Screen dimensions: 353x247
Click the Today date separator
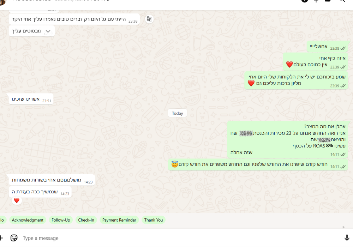(177, 113)
